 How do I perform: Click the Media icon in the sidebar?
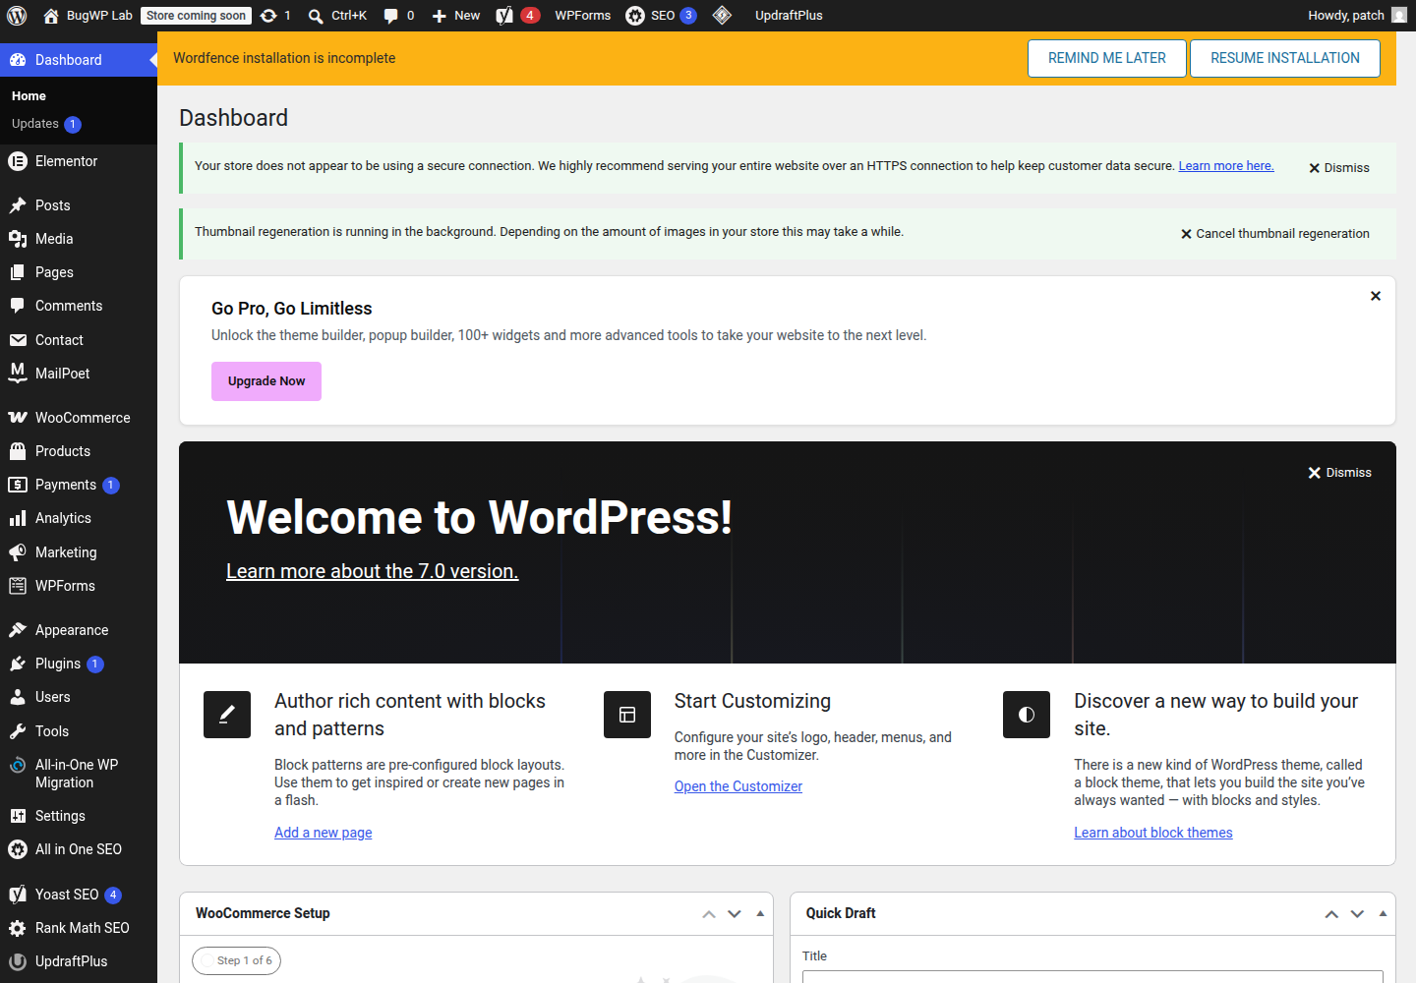pos(17,239)
